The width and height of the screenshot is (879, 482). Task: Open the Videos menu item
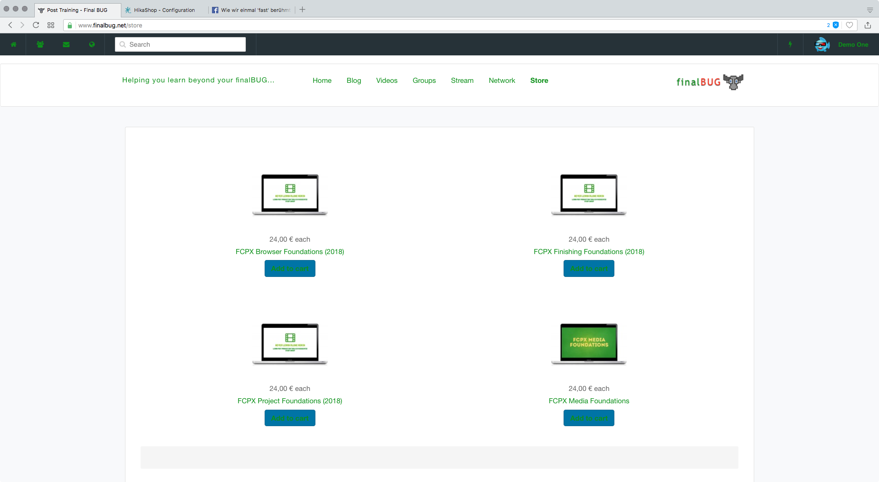[x=387, y=81]
